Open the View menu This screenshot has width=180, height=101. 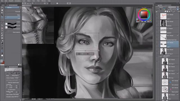(x=33, y=1)
